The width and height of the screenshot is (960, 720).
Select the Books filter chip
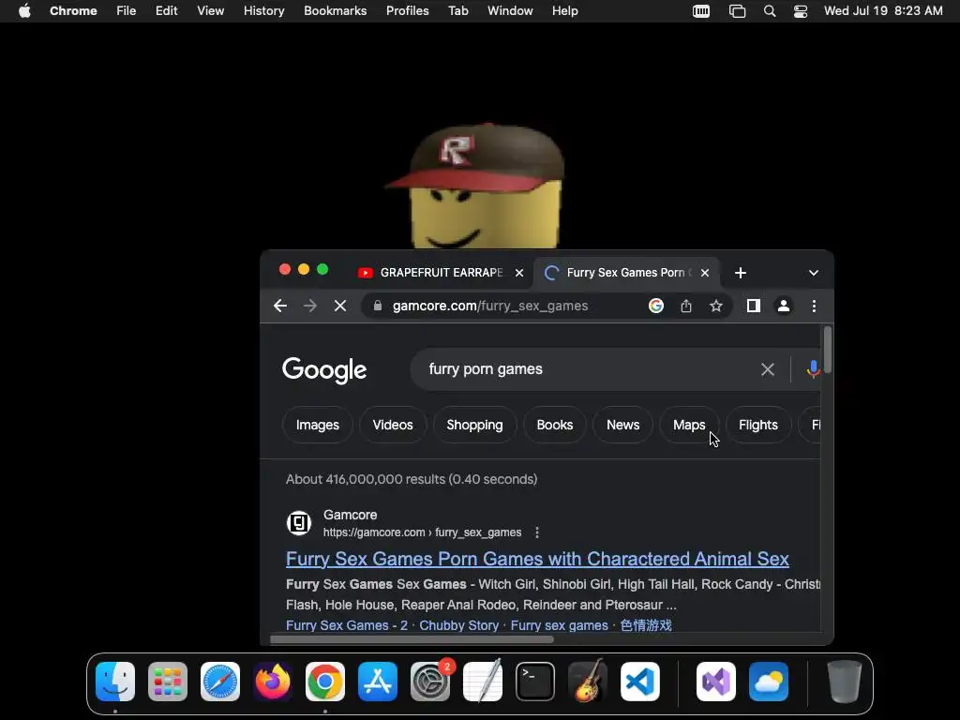[555, 425]
